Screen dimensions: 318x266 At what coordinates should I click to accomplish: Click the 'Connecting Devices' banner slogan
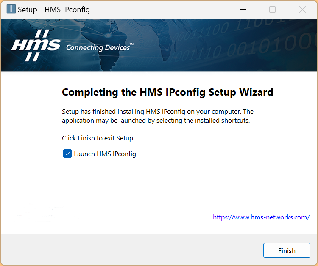100,47
